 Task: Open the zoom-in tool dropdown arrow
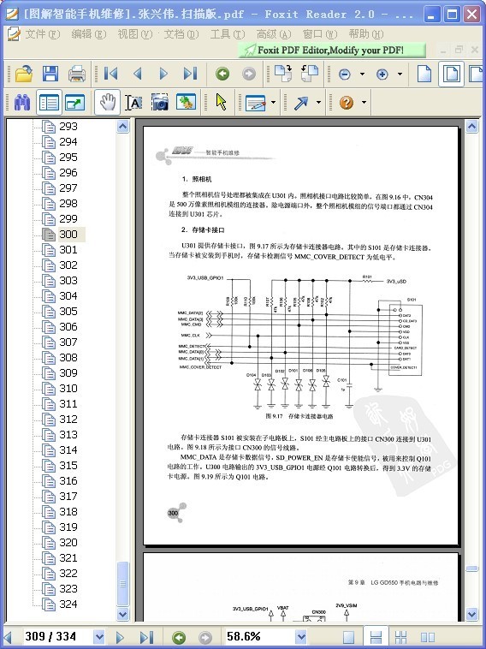click(400, 74)
